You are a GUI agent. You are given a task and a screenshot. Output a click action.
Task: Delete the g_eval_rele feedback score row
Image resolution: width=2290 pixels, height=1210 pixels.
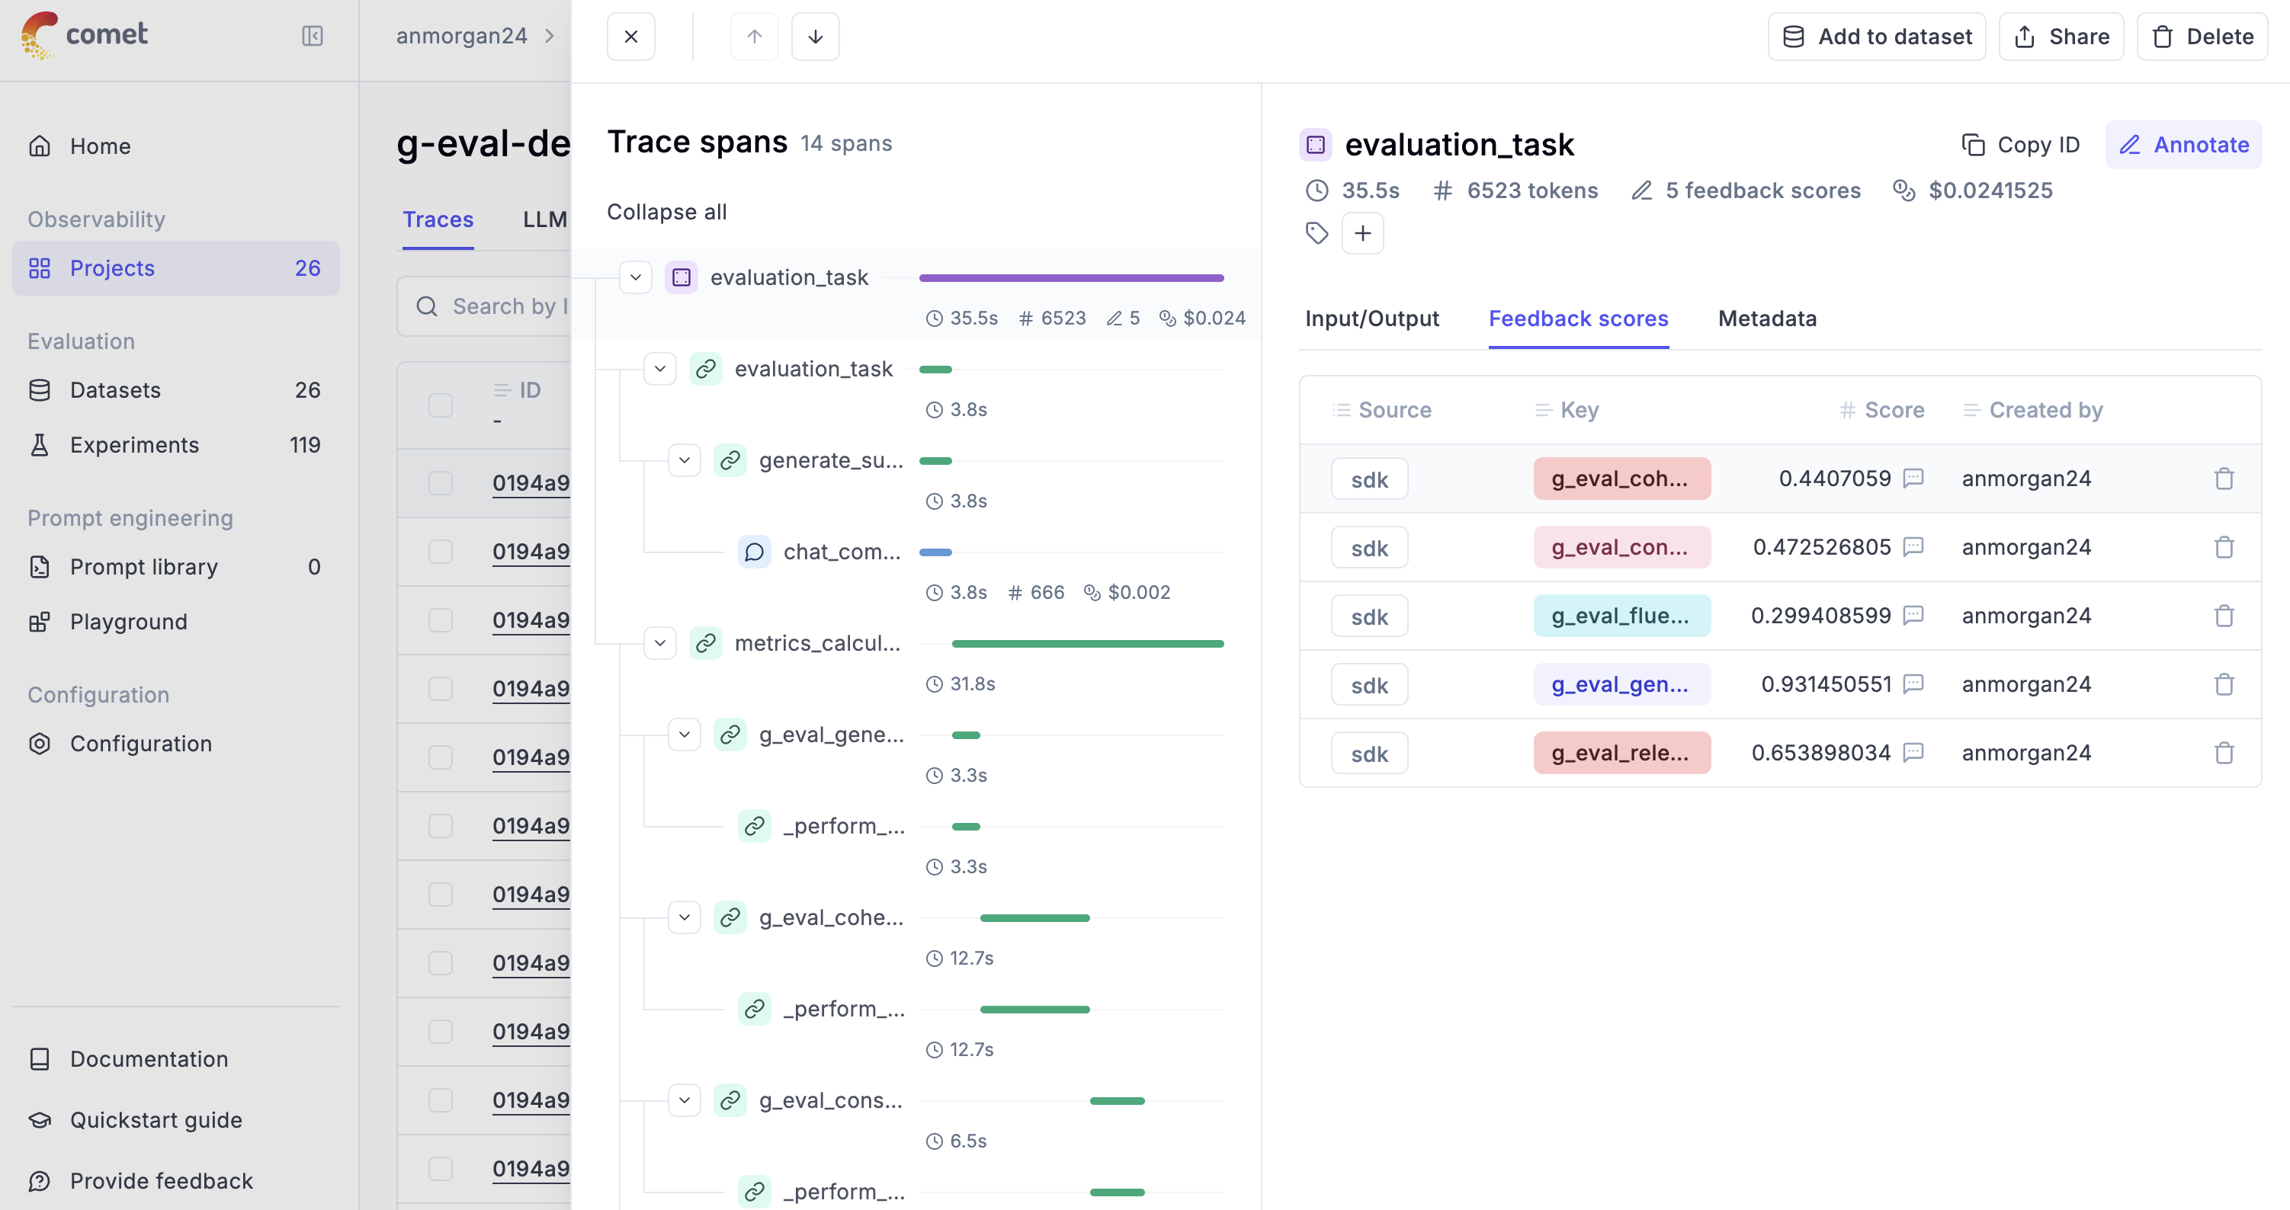[x=2224, y=754]
